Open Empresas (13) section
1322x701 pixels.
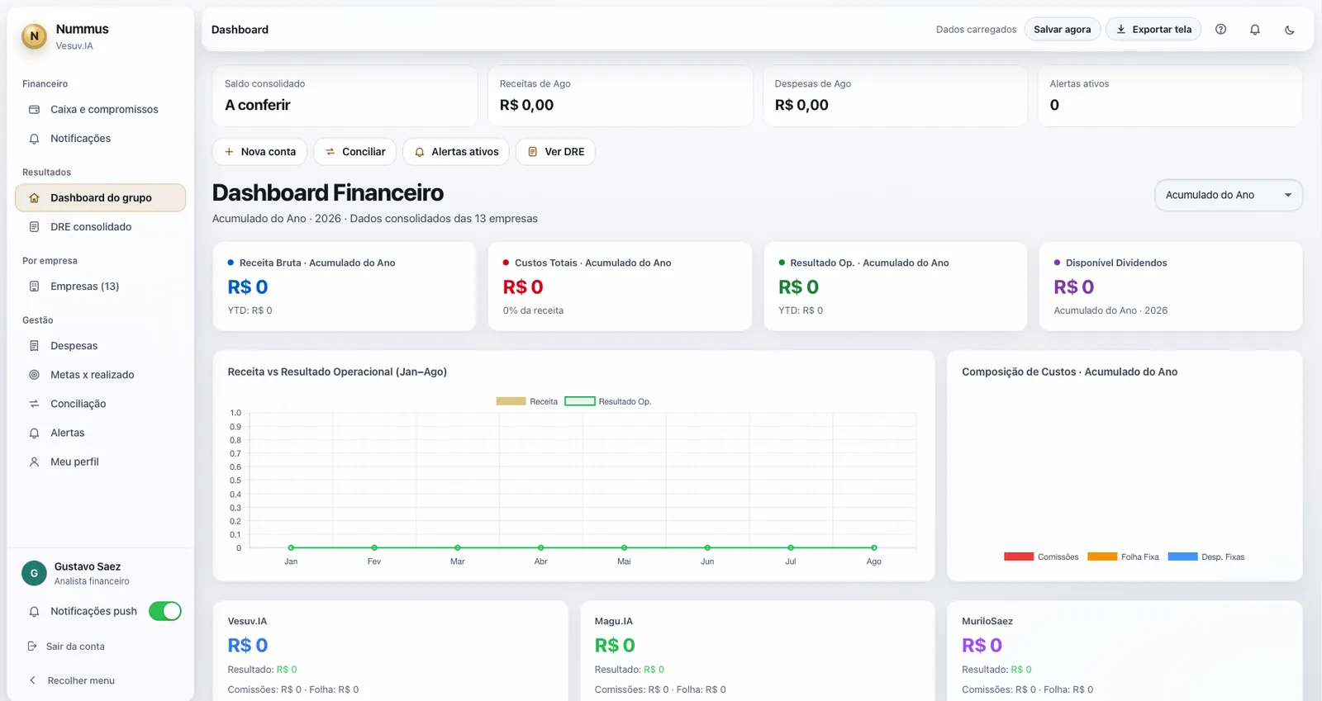[100, 286]
